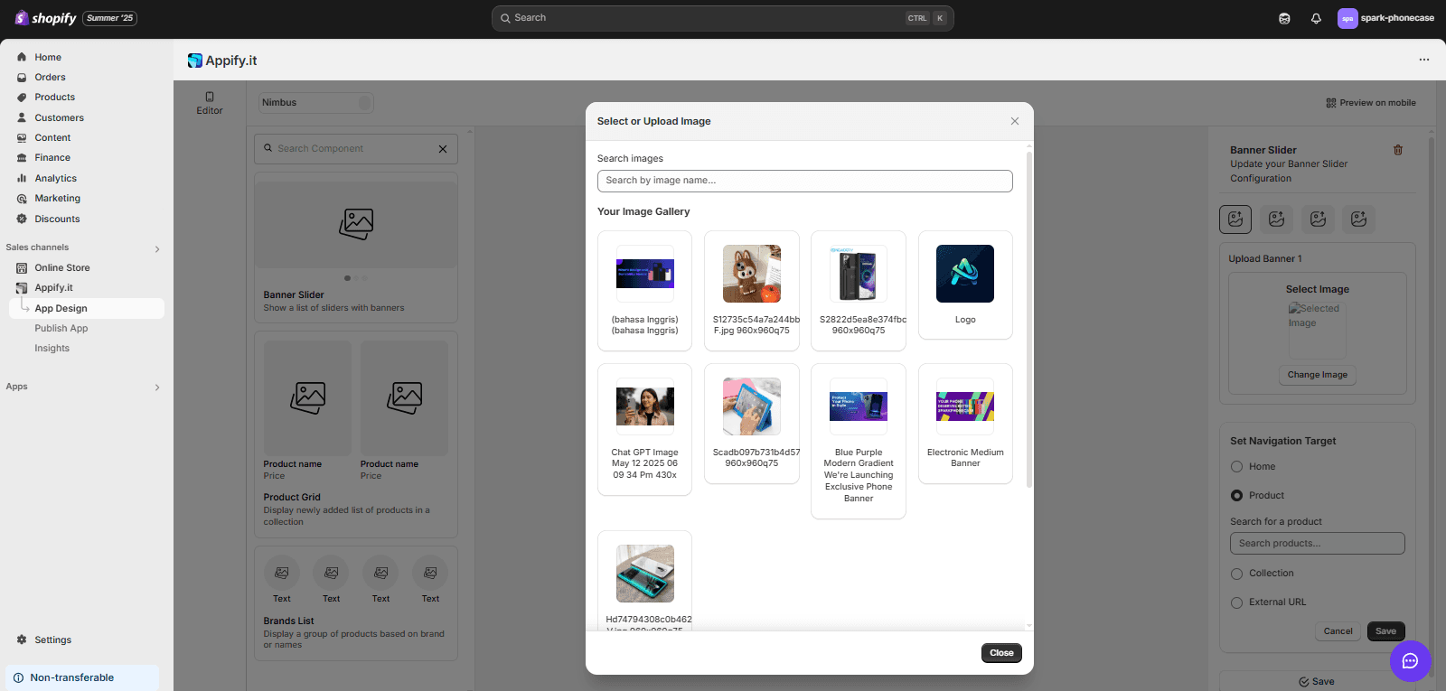
Task: Click the notifications bell icon
Action: (1316, 18)
